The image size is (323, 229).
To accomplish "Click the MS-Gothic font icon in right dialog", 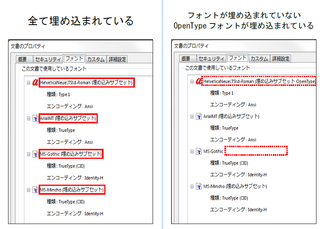I will pos(199,152).
